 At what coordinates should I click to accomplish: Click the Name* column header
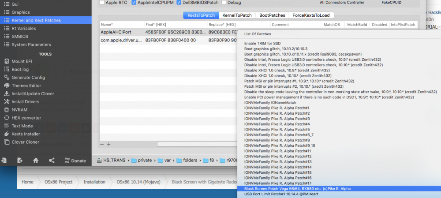click(122, 24)
